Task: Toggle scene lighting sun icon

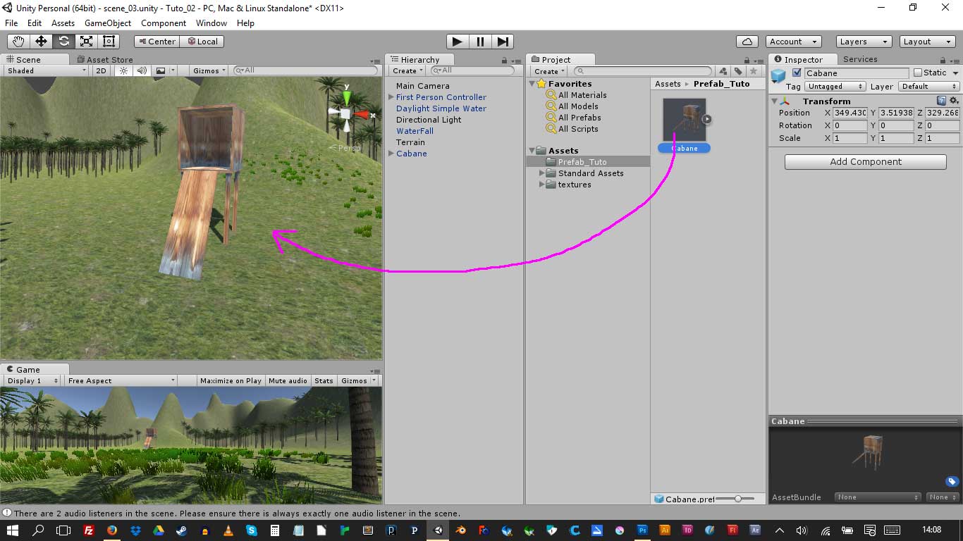Action: tap(124, 70)
